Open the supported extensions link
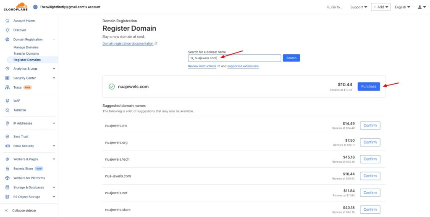Viewport: 430px width, 217px height. pos(243,66)
